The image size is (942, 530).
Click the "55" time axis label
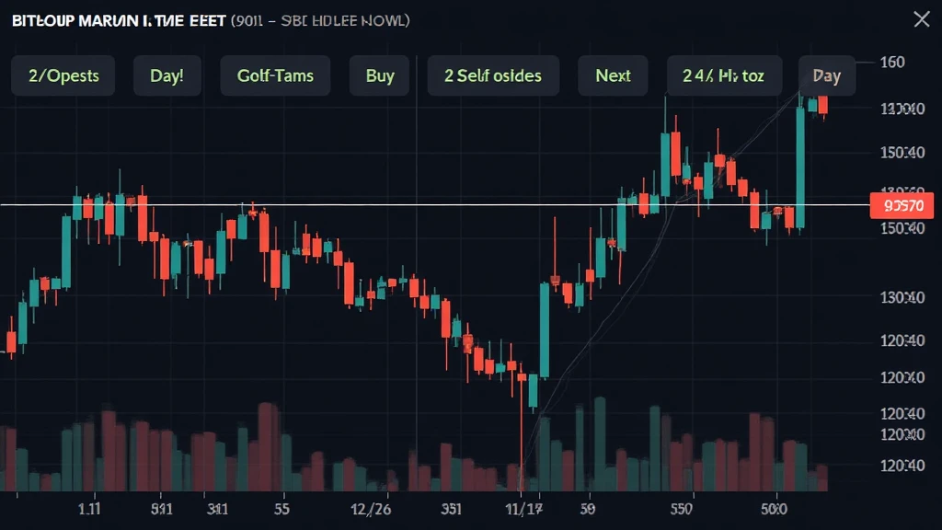281,507
